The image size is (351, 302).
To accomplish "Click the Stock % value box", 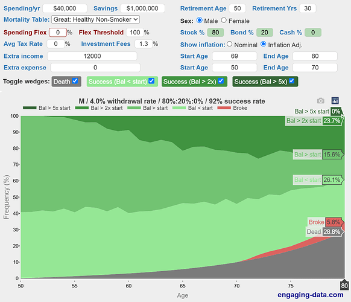I will (215, 32).
